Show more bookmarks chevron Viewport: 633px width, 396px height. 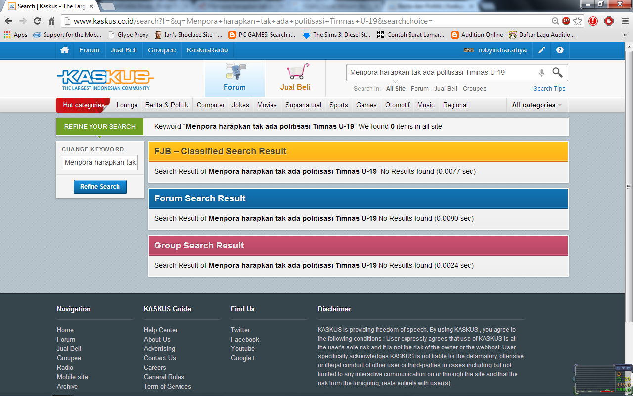pos(625,35)
